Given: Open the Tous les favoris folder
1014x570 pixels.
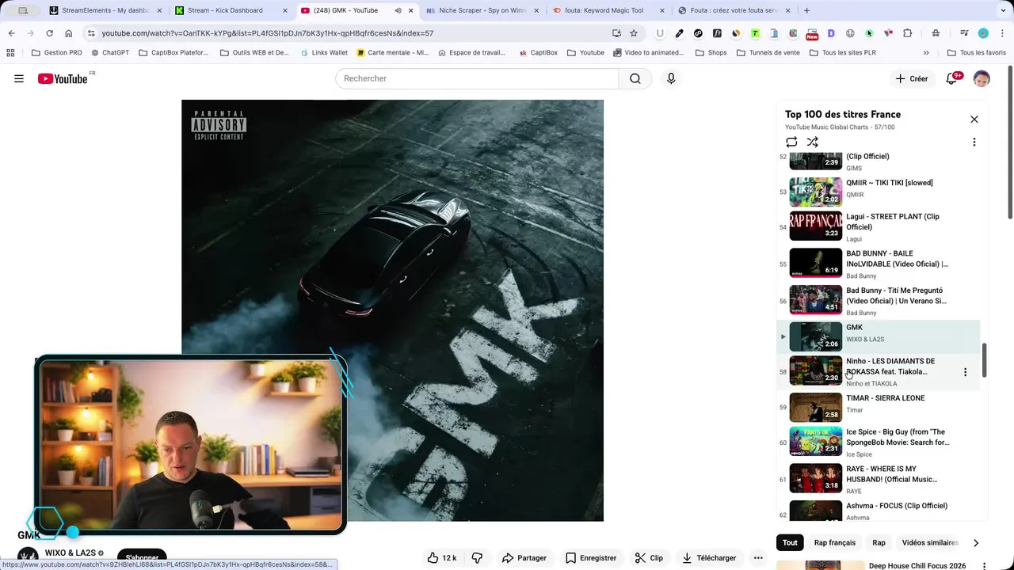Looking at the screenshot, I should click(x=976, y=53).
